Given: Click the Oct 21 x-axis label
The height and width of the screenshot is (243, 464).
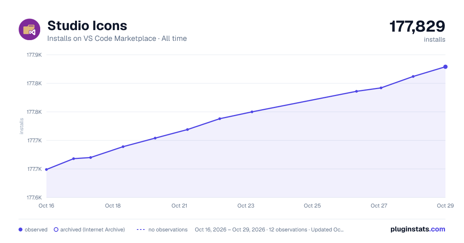Looking at the screenshot, I should tap(179, 206).
